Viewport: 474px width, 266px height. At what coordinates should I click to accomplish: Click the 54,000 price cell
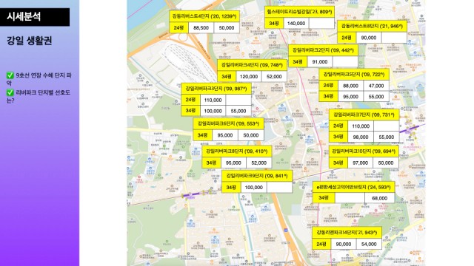pyautogui.click(x=369, y=244)
